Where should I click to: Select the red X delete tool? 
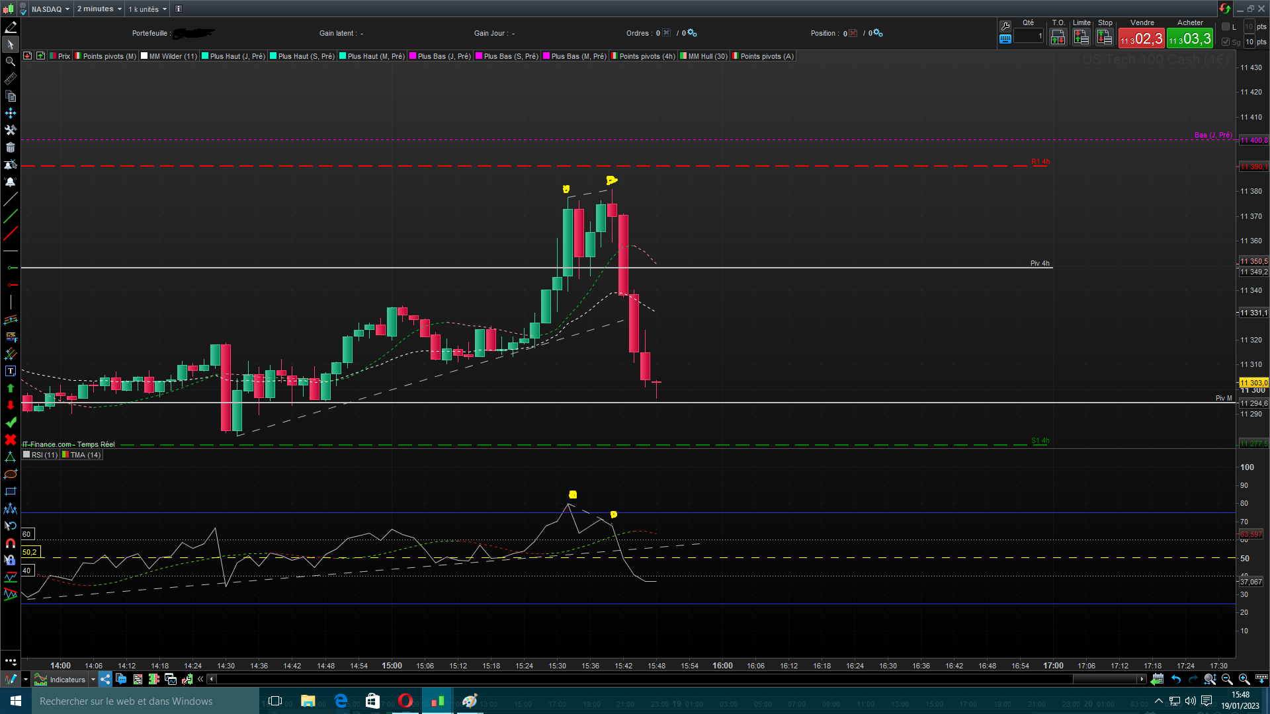[x=10, y=440]
